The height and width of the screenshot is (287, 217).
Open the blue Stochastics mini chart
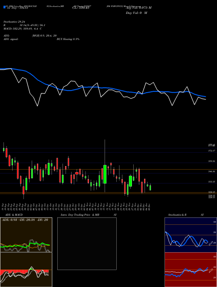click(191, 235)
